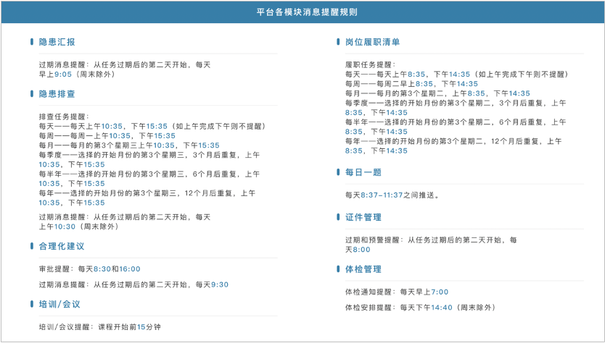Click the 9:05 time under 隐患汇报

(63, 75)
